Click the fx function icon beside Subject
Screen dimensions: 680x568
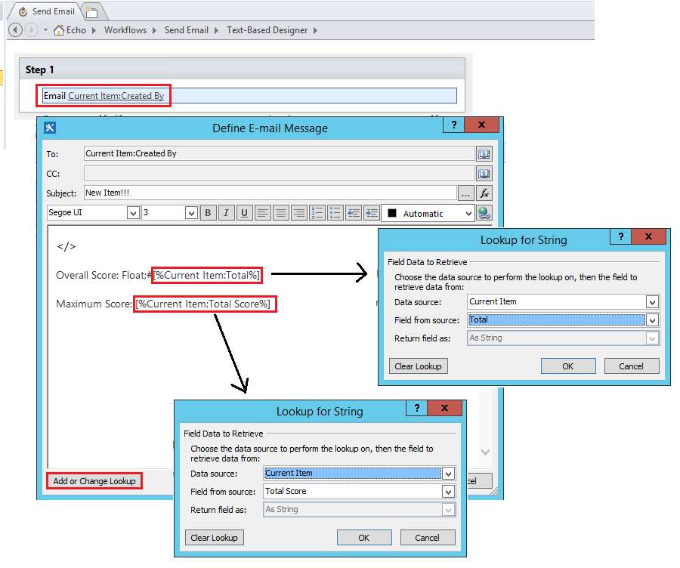pyautogui.click(x=484, y=193)
